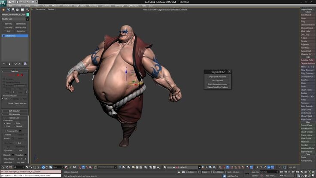Click Import with Polypaint button

point(217,77)
